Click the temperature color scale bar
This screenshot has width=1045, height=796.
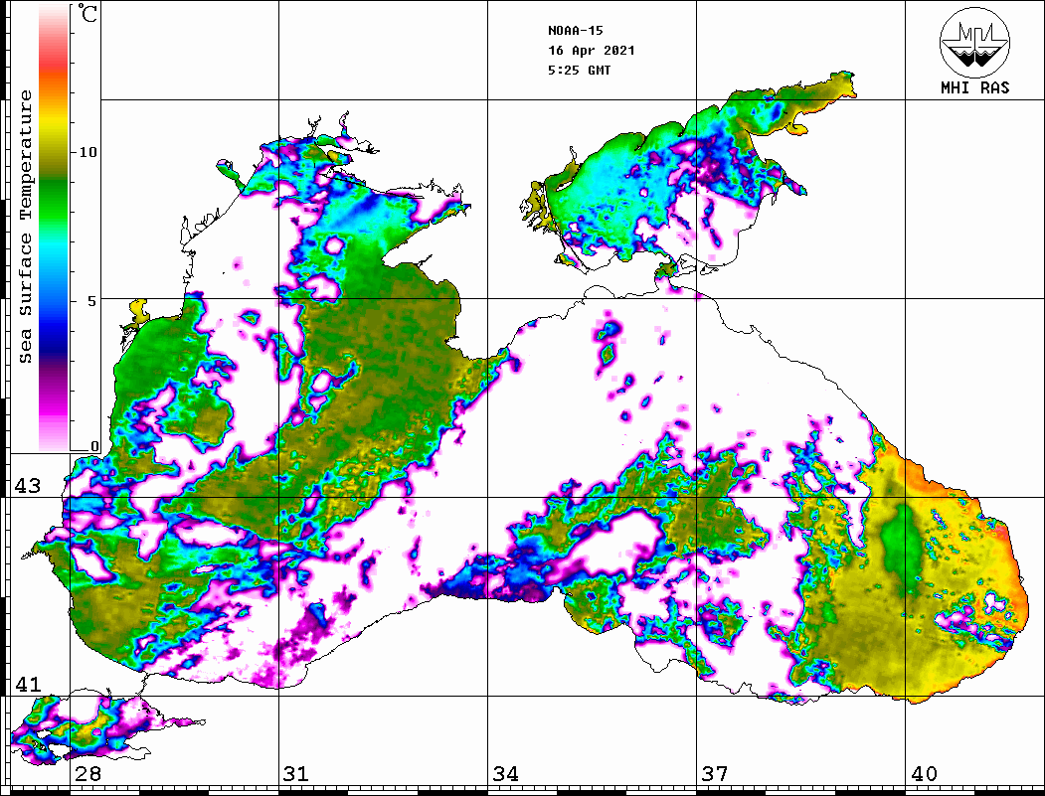click(54, 228)
